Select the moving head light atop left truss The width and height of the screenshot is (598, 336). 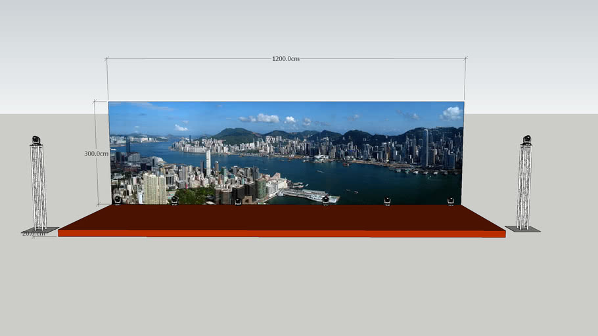36,140
